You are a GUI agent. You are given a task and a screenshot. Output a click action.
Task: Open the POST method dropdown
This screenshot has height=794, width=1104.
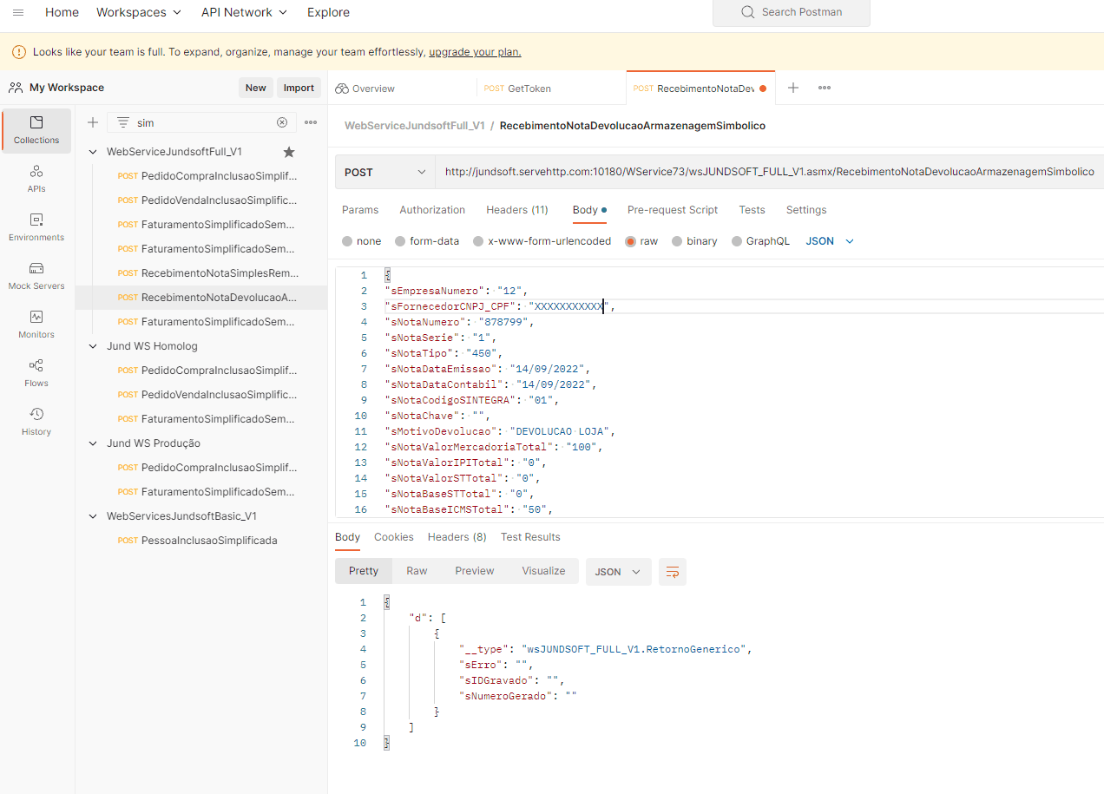[384, 173]
